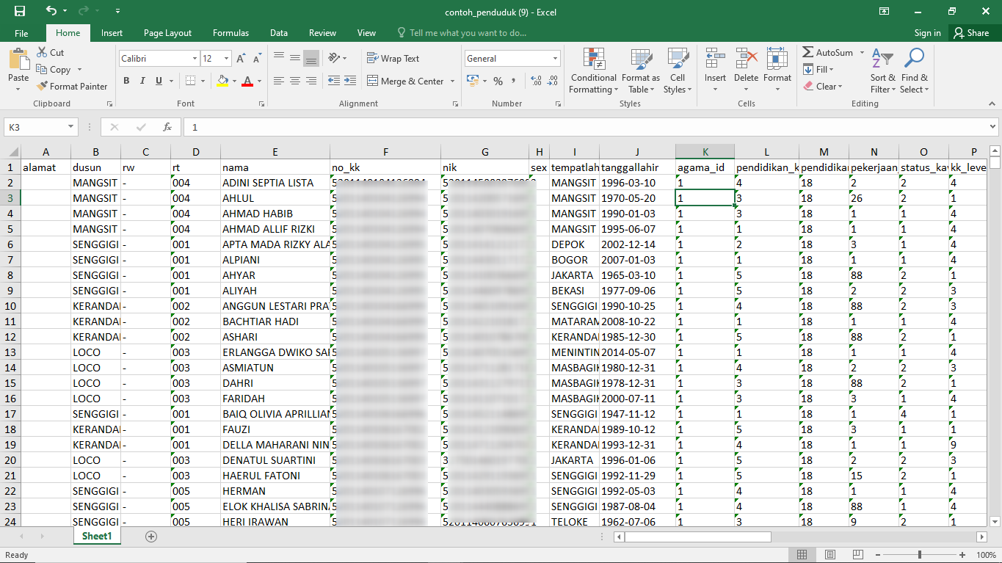
Task: Switch to Page Break Preview icon
Action: pyautogui.click(x=859, y=555)
